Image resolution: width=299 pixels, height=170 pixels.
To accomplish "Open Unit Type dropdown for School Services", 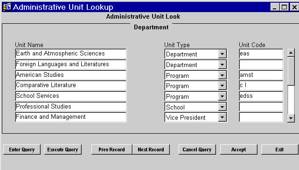I will coord(222,96).
